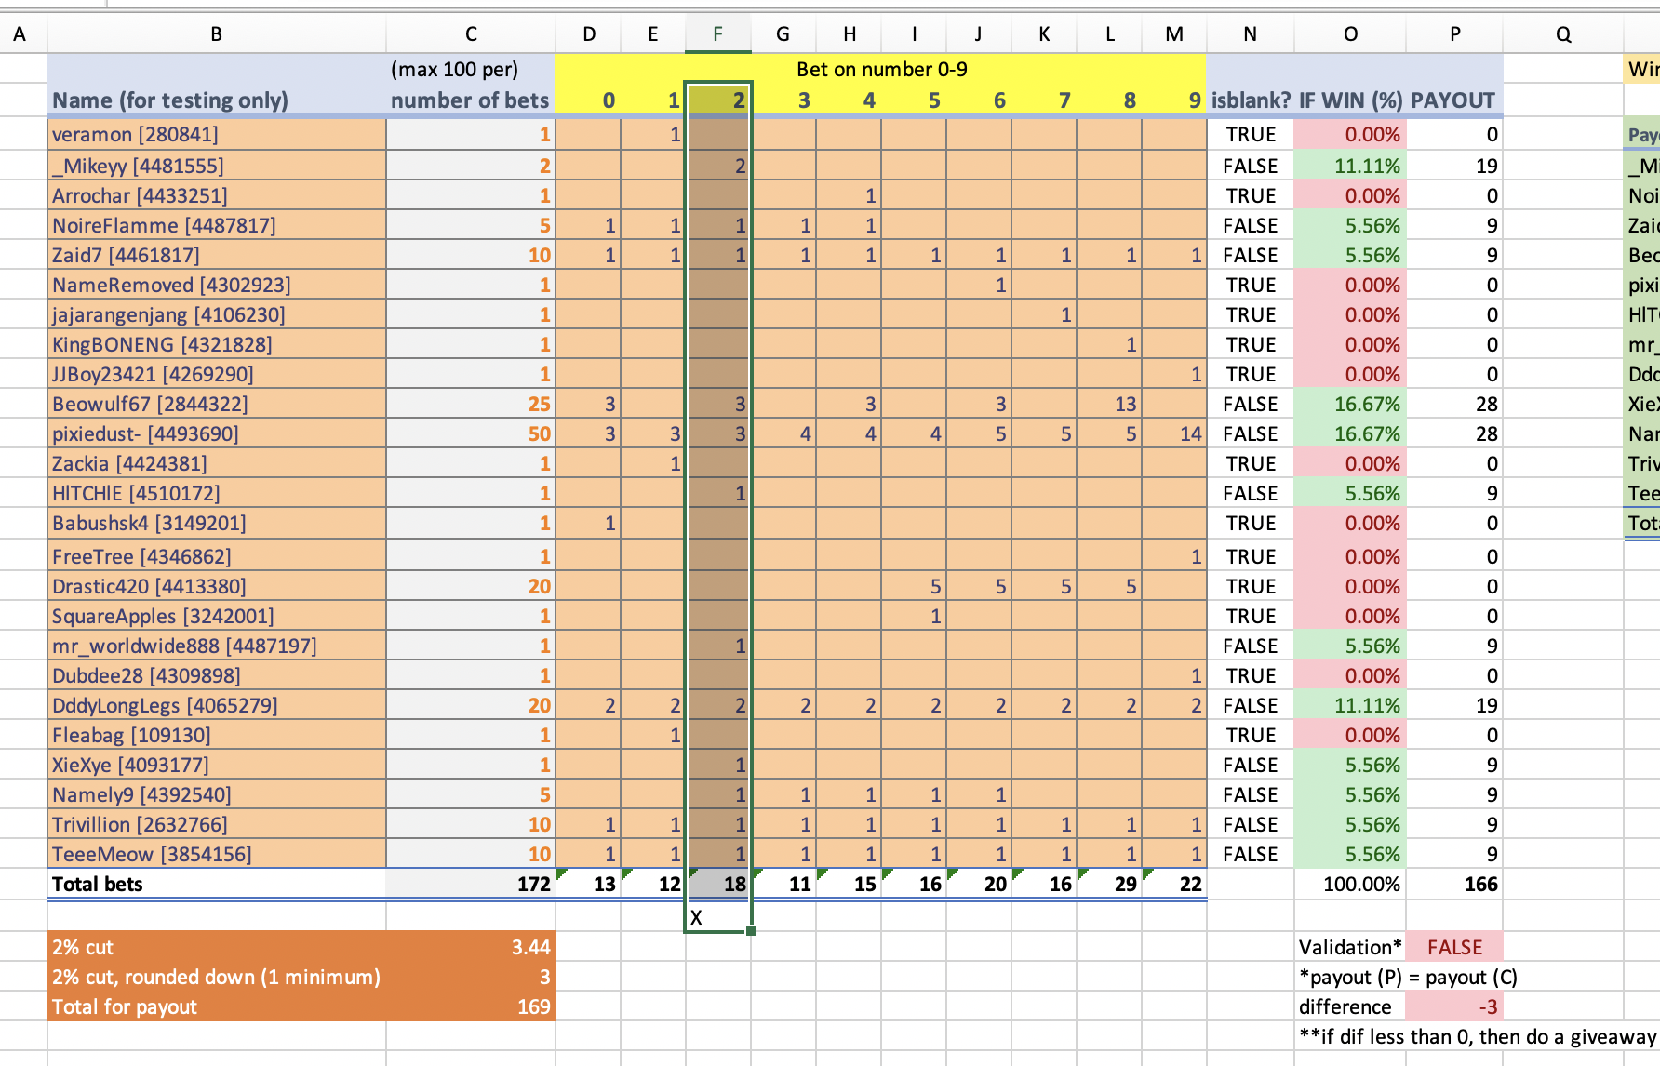Click _Mikeyy's 11.11% IF WIN cell
The image size is (1660, 1066).
pos(1350,166)
